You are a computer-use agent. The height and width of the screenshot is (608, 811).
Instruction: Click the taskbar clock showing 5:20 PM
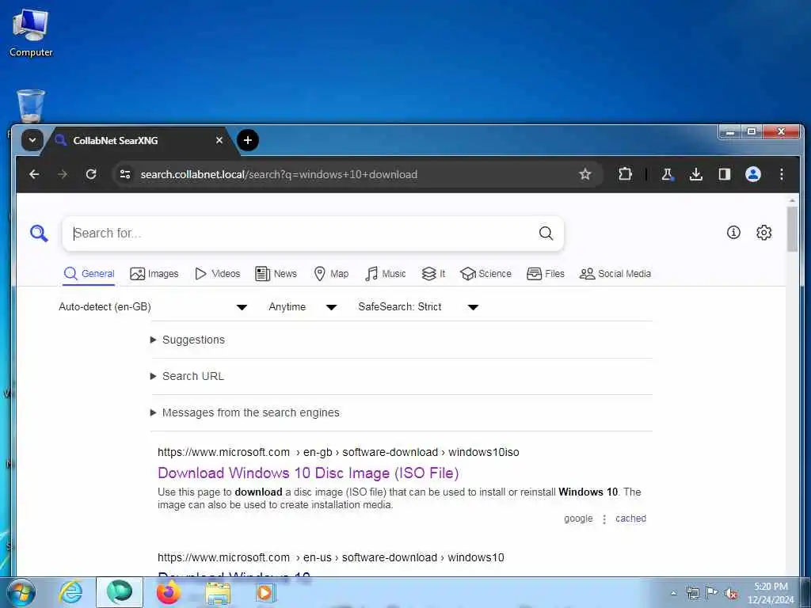tap(771, 593)
